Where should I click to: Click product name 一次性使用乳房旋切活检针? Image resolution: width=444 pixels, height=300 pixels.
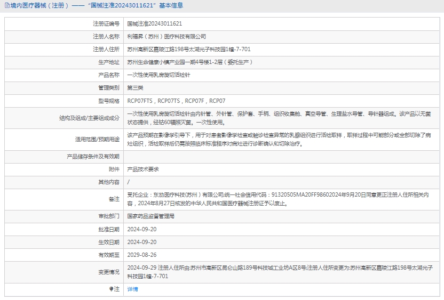[x=158, y=75]
